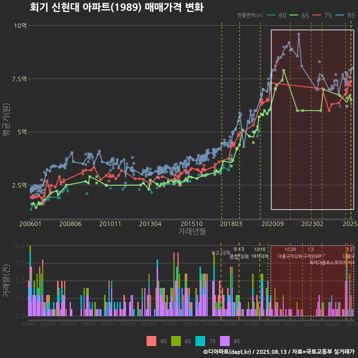The image size is (358, 358).
Task: Click the 85 legend line in the top legend
Action: pos(339,15)
